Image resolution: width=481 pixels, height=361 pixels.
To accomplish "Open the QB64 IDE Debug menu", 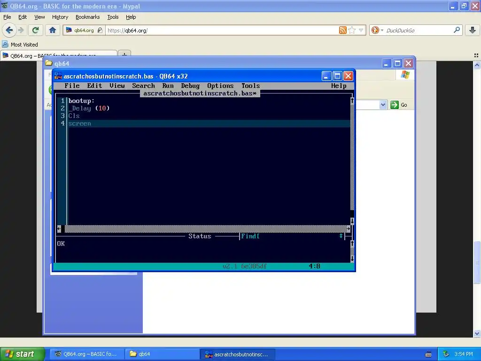I will [190, 86].
